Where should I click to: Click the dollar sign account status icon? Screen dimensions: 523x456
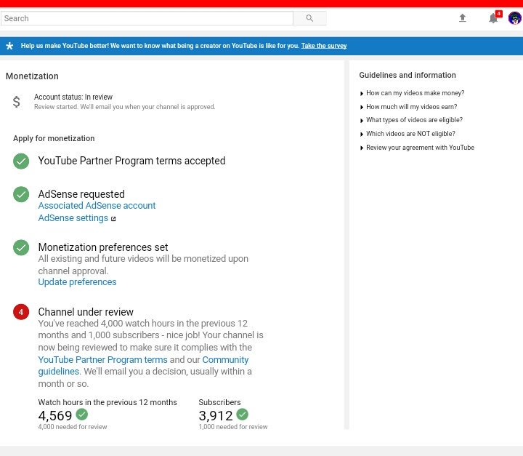pos(16,102)
